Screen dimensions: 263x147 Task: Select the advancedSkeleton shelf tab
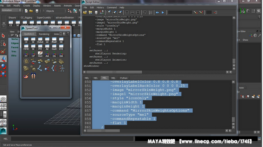coord(65,18)
